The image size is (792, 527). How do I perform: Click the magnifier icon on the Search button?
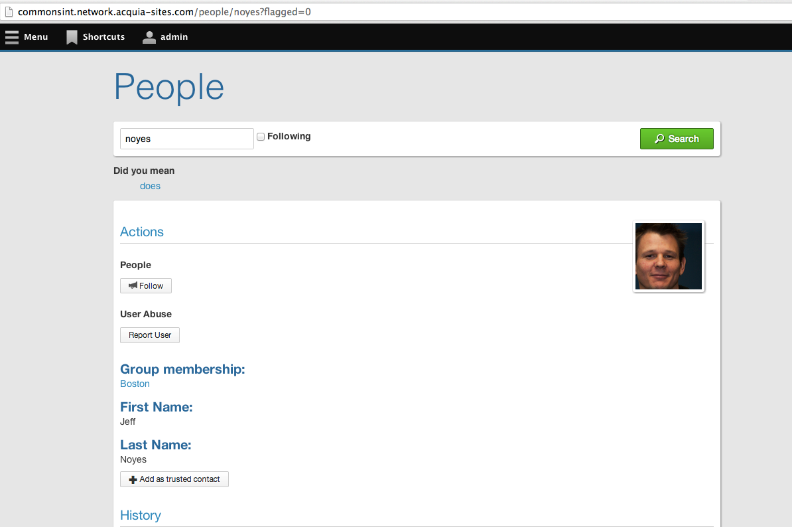659,139
